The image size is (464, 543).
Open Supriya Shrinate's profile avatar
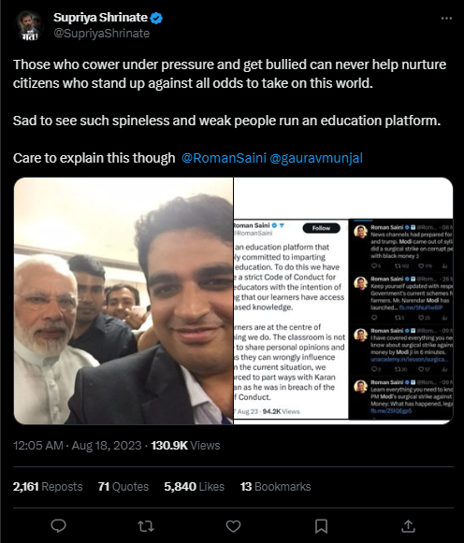coord(29,25)
